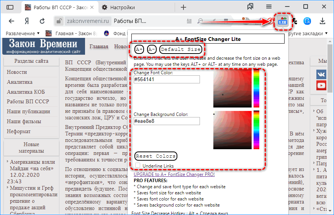The height and width of the screenshot is (215, 334).
Task: Pick a hue on the font color rainbow strip
Action: coord(256,90)
